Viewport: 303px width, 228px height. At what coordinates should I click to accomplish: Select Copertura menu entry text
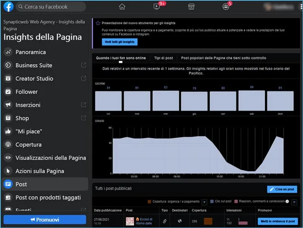point(28,145)
